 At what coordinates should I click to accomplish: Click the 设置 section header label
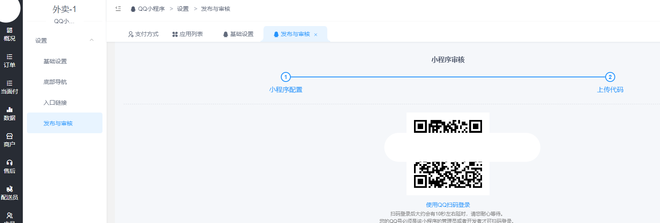tap(41, 41)
